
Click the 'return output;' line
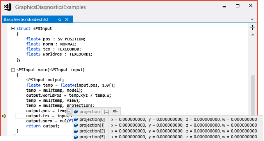pos(43,126)
